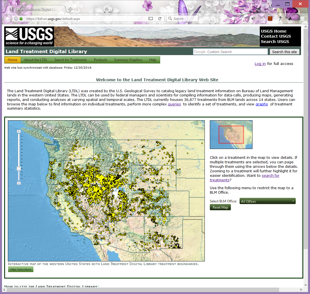Click the browser back arrow button
This screenshot has height=294, width=310.
click(8, 19)
